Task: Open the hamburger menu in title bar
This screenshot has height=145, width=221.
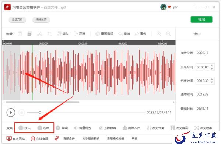Action: [x=194, y=7]
